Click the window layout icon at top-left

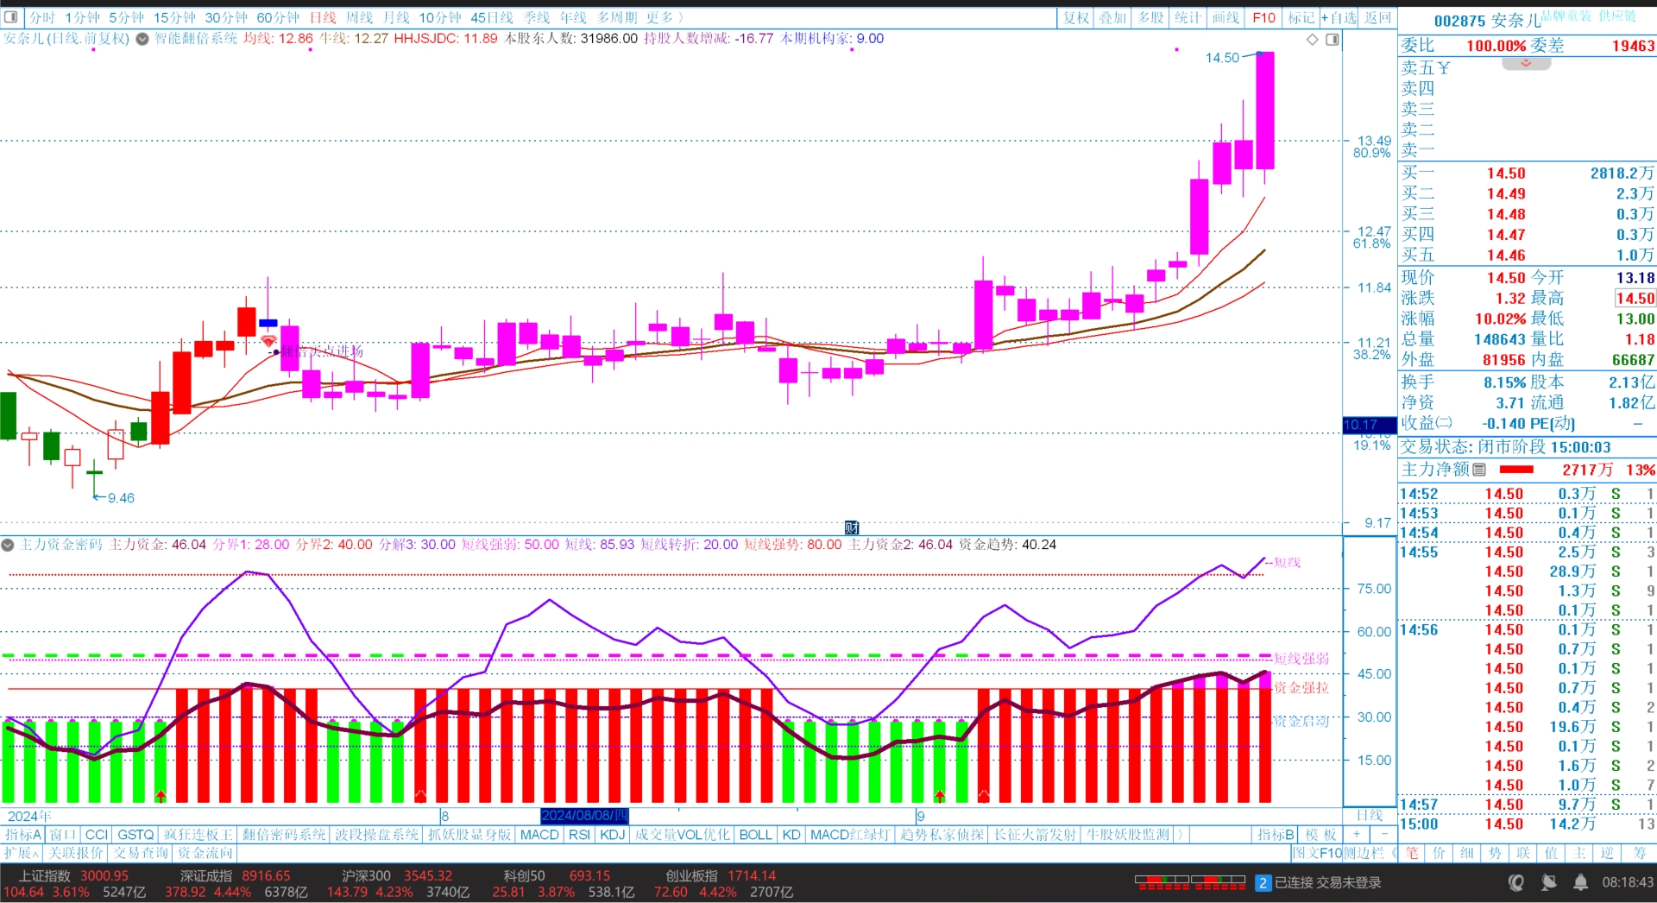11,17
